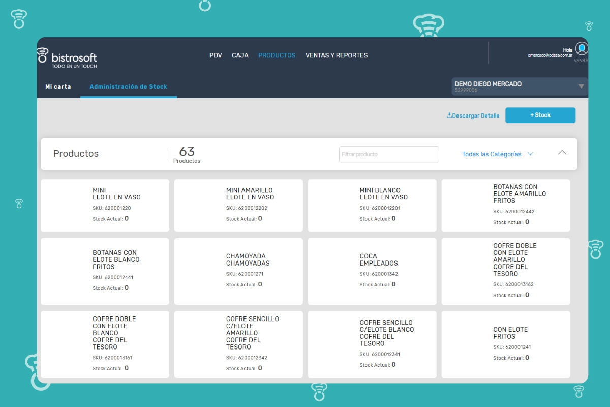Click the user profile avatar icon
Screen dimensions: 610x407
click(x=582, y=49)
